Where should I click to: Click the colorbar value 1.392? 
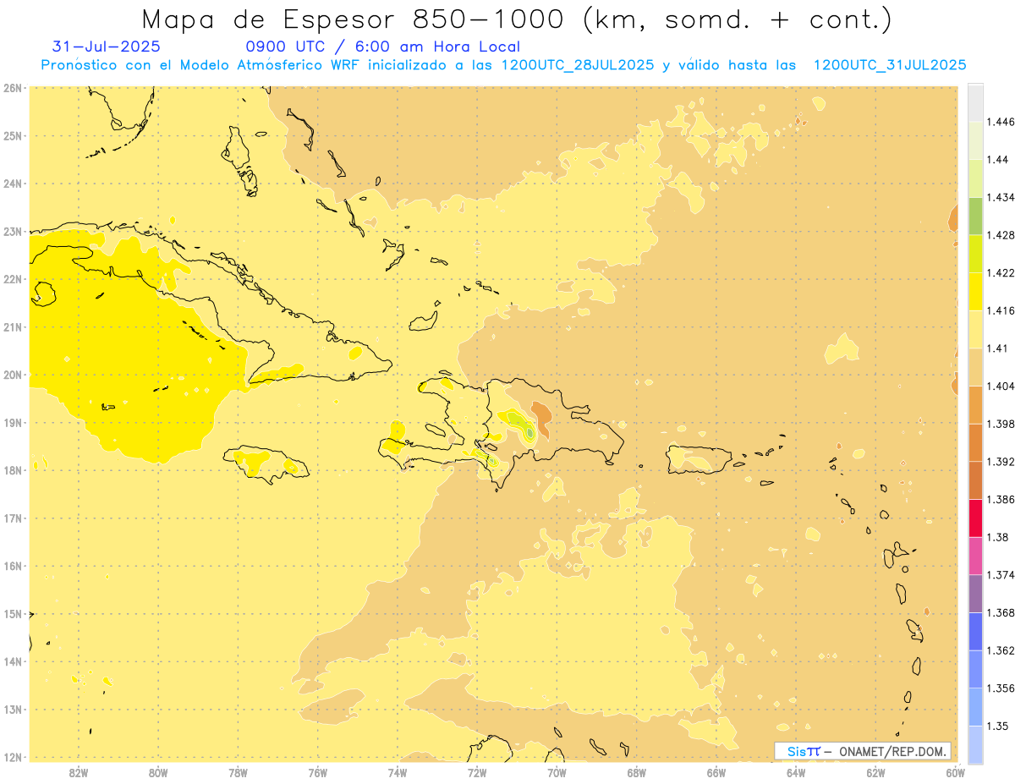(1000, 462)
